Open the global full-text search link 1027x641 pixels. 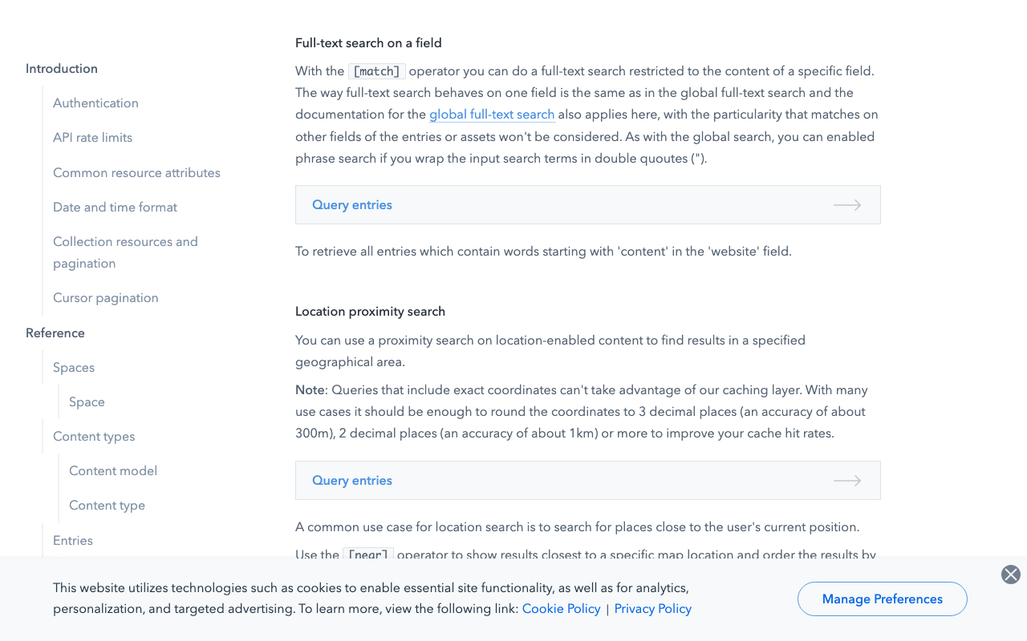(492, 115)
